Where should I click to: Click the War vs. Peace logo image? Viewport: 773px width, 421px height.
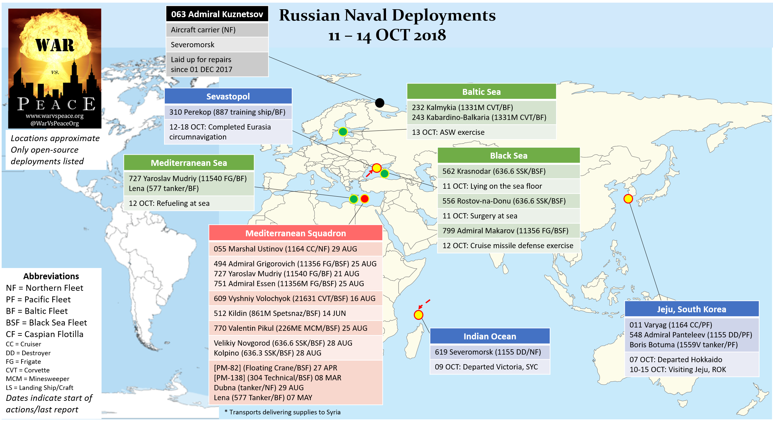coord(55,68)
